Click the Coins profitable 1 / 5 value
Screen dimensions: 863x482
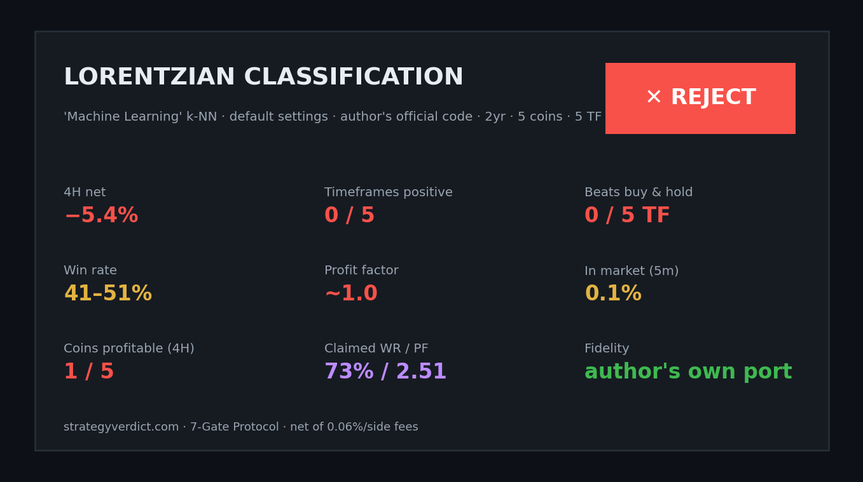[89, 372]
